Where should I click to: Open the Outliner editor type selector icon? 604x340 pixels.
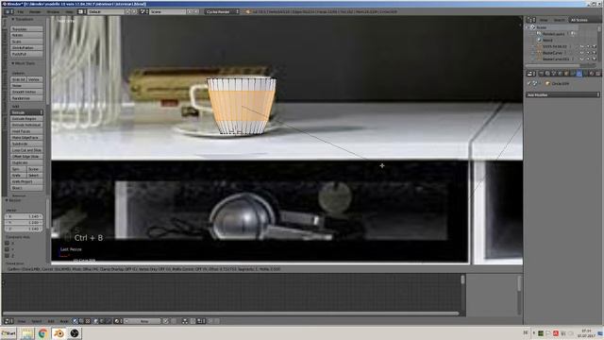pos(531,20)
